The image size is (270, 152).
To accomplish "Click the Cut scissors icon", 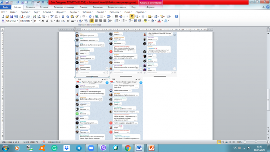I will coord(63,16).
